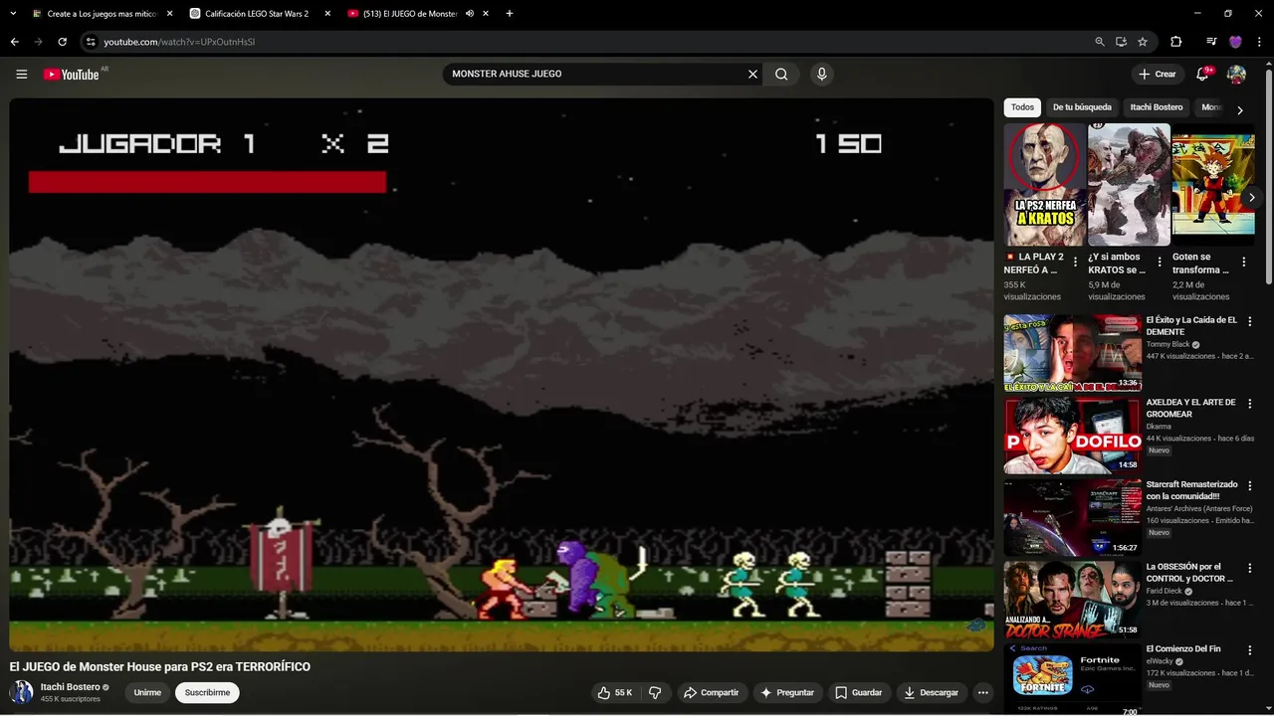View site information icon in address bar

click(x=91, y=42)
